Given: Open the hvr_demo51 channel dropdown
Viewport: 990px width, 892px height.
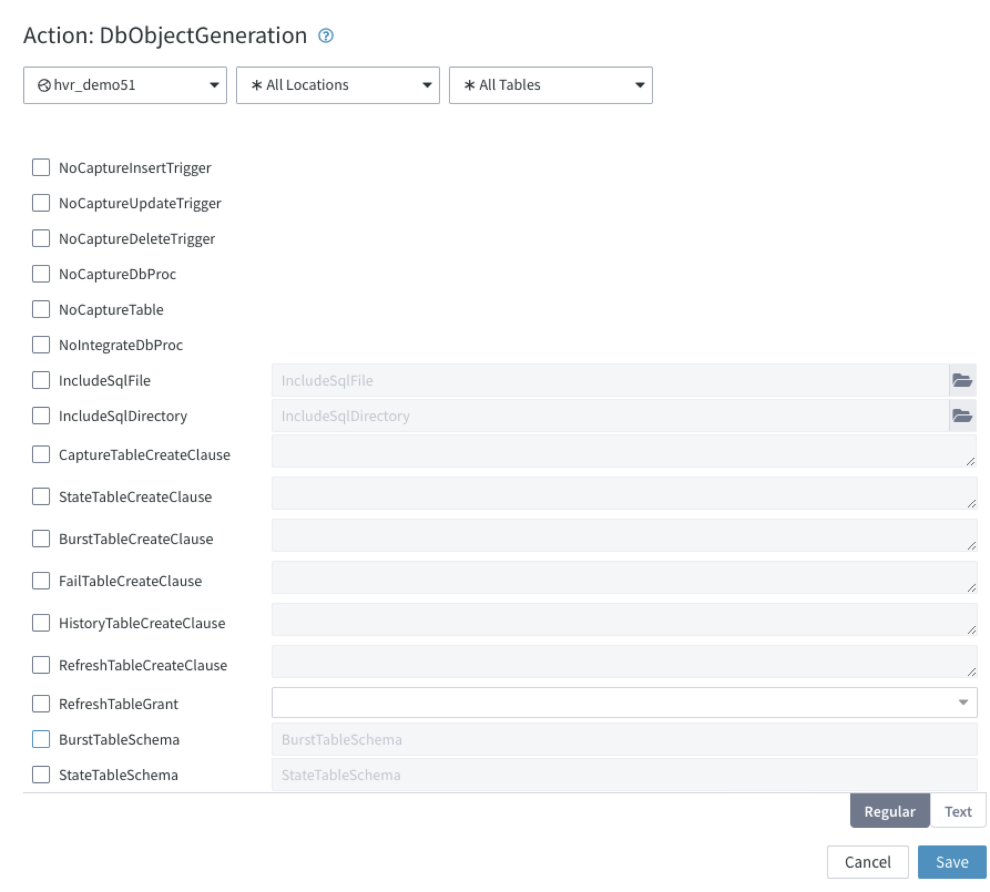Looking at the screenshot, I should [x=125, y=85].
